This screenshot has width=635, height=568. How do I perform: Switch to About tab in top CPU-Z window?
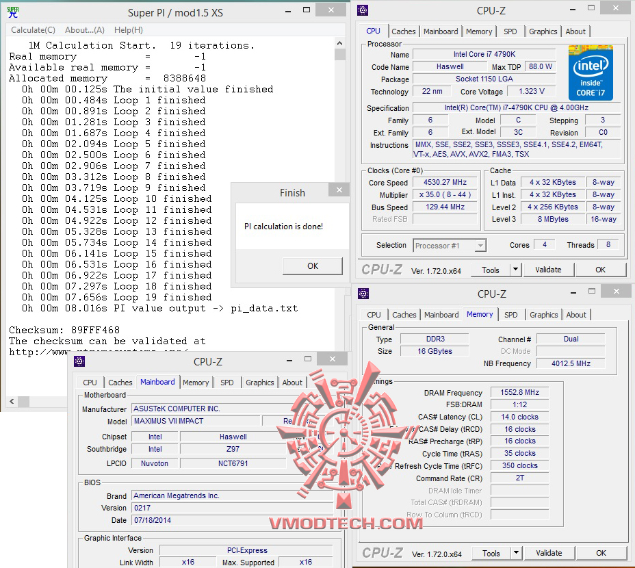pos(575,31)
